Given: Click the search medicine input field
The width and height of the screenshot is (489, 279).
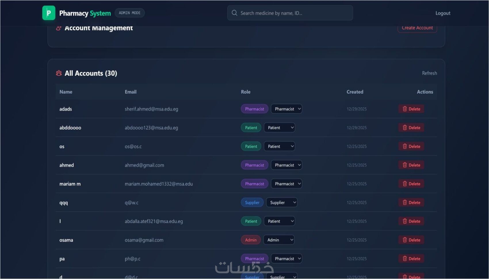Looking at the screenshot, I should click(290, 13).
